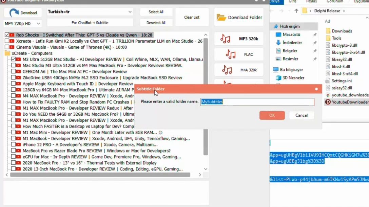
Task: Uncheck the M3 Ultra 512GB Mac Studio checkbox
Action: click(13, 60)
